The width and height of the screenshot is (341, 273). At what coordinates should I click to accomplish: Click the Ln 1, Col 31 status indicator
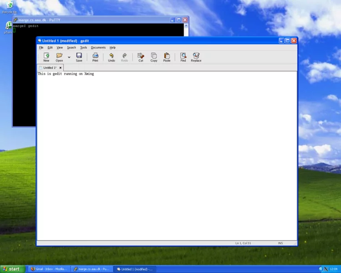click(243, 243)
